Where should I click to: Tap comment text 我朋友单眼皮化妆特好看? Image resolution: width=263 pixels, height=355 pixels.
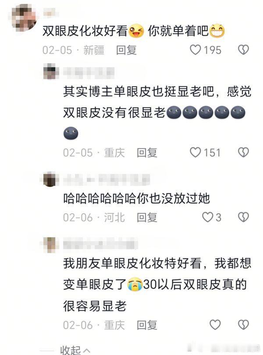coord(132,263)
